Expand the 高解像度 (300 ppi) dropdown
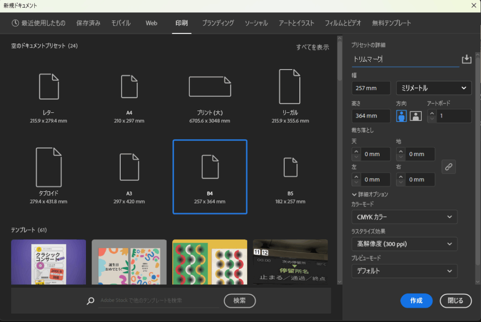 tap(404, 244)
